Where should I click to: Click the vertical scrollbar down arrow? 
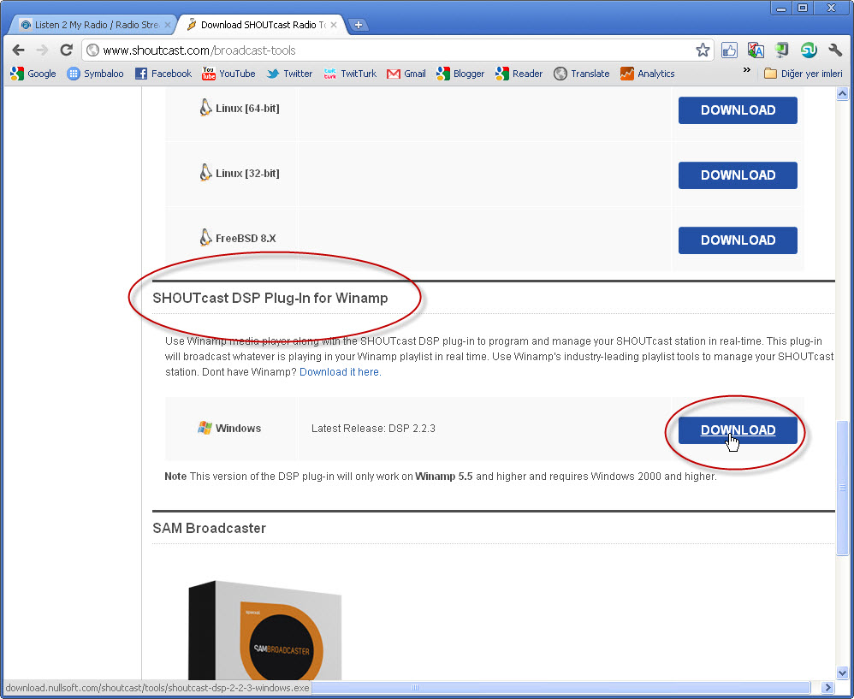(x=843, y=672)
